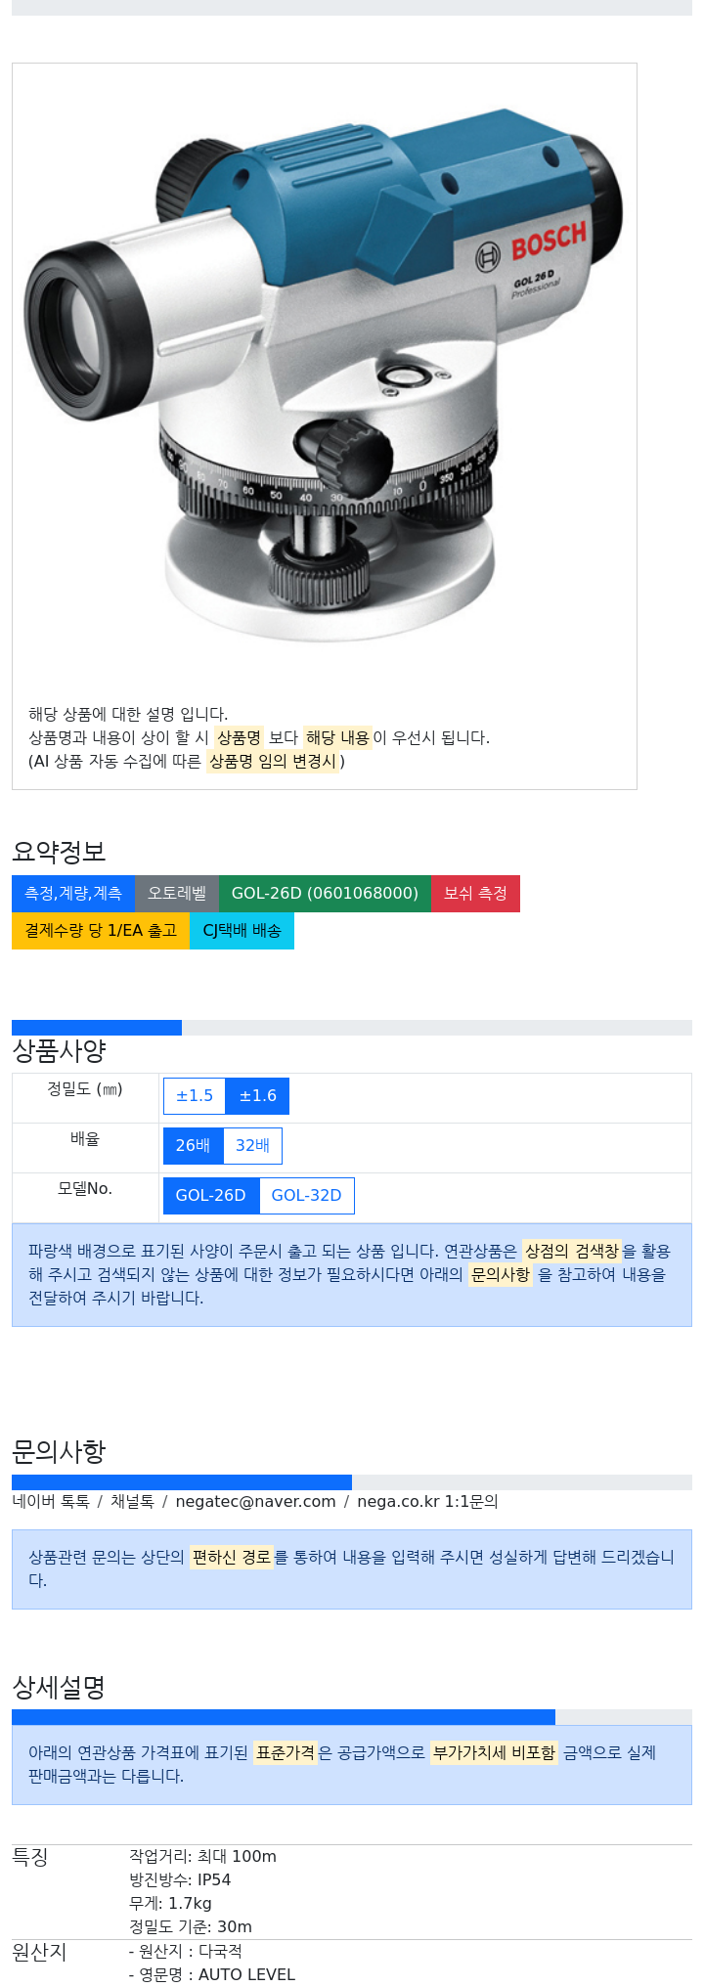Screen dimensions: 704x1987
Task: Click the negatec@naver.com email link
Action: click(x=255, y=1502)
